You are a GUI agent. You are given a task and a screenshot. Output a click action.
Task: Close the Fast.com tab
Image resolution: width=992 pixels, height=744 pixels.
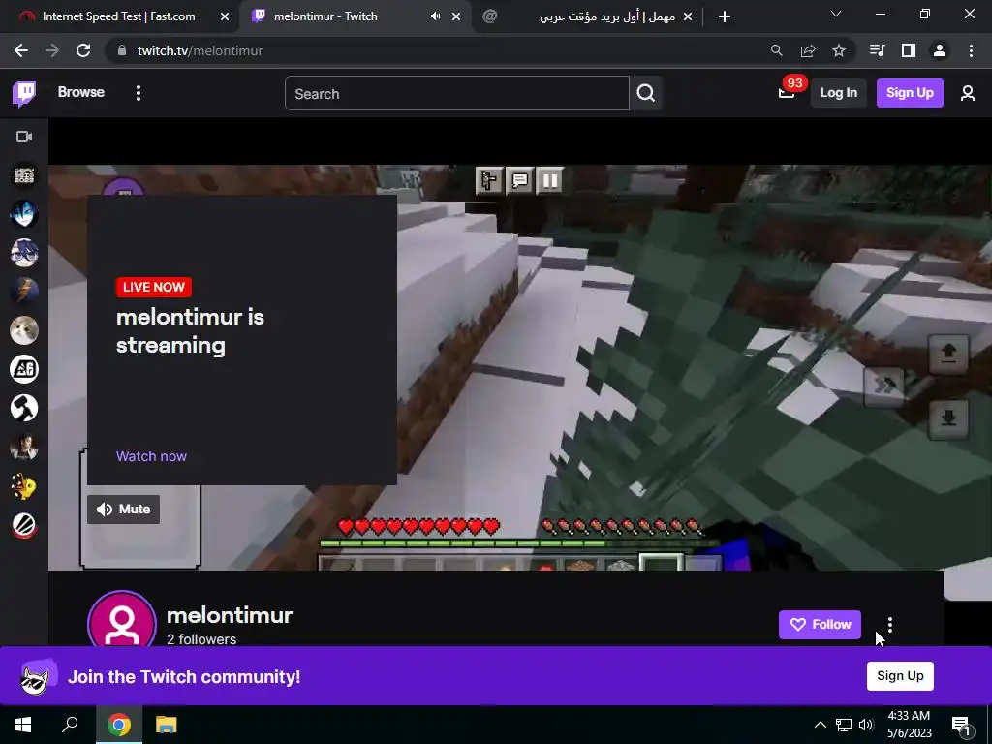click(225, 17)
